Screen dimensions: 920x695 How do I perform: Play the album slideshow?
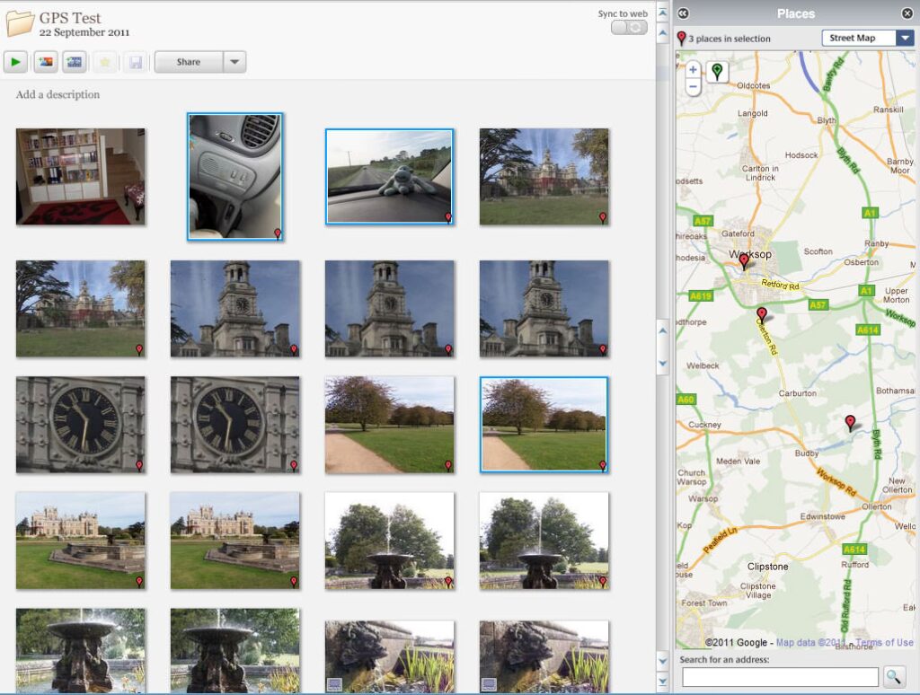pos(15,62)
